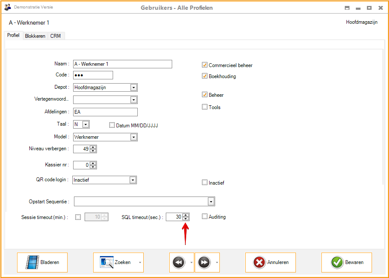The height and width of the screenshot is (278, 389).
Task: Click the Naam text field
Action: pos(122,64)
